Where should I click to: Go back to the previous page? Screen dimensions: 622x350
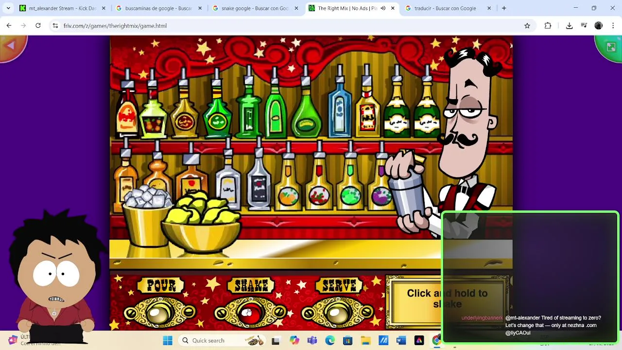tap(9, 26)
